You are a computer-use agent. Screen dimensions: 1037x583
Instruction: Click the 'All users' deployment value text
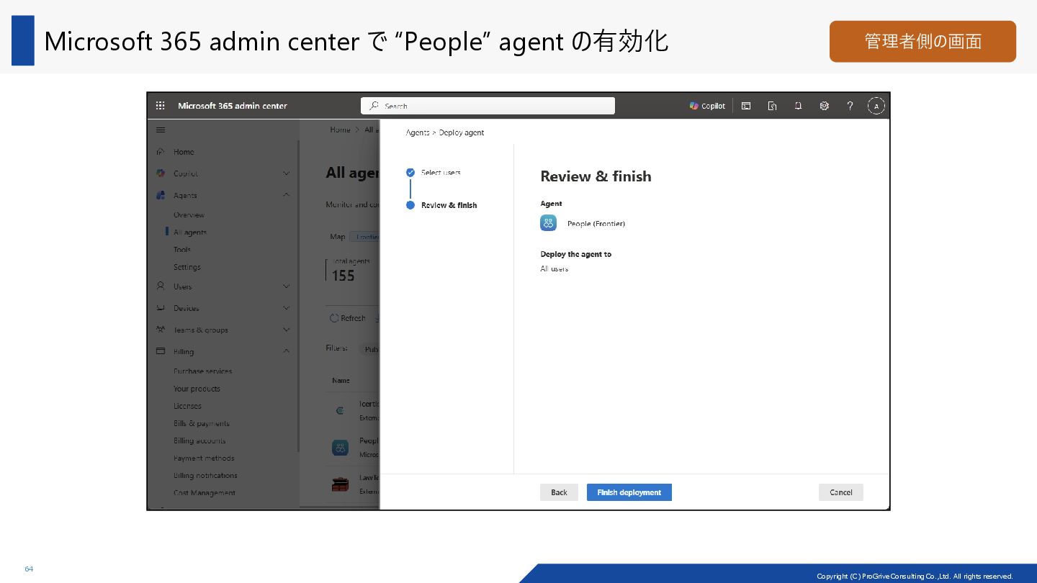(x=555, y=268)
